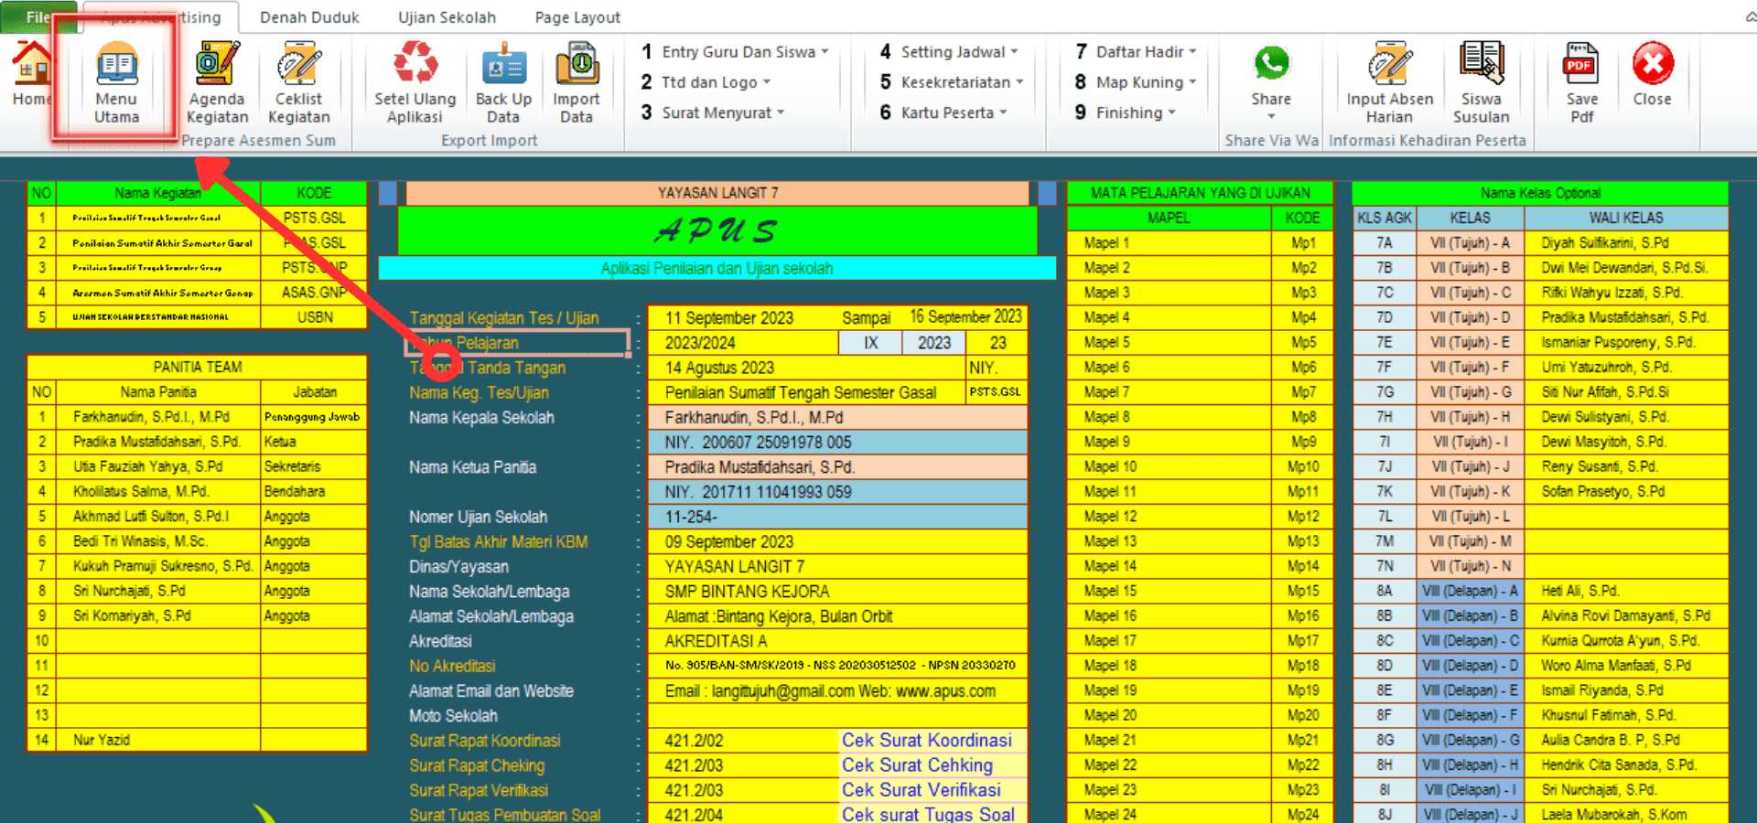Open Ceklist Kegiatan

(x=298, y=82)
